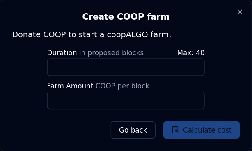Dismiss dialog with the X icon
Screen dimensions: 252x151
pyautogui.click(x=240, y=12)
